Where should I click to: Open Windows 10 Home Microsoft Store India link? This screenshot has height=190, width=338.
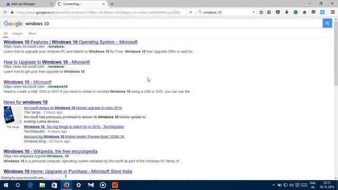pyautogui.click(x=68, y=172)
